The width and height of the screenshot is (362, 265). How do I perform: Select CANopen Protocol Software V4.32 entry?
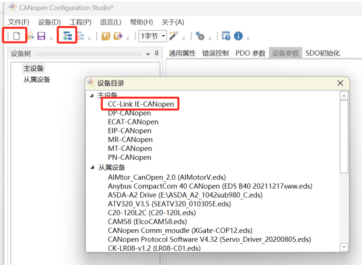[209, 239]
